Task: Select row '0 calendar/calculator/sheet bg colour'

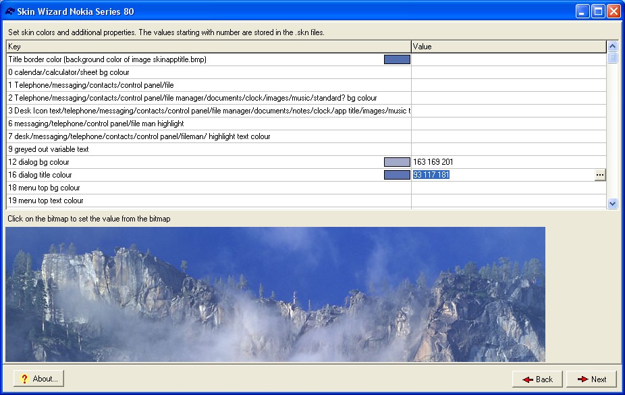Action: click(x=209, y=72)
